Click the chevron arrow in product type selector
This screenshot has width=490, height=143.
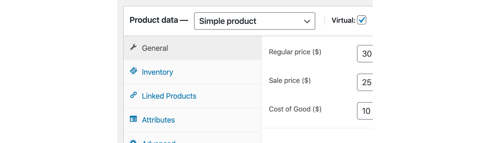[307, 21]
